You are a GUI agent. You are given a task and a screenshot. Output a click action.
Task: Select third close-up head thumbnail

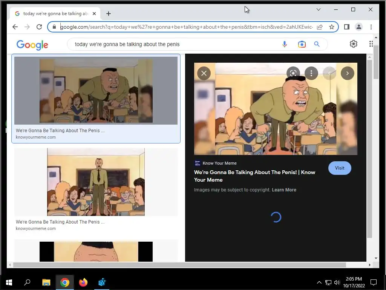(x=96, y=251)
